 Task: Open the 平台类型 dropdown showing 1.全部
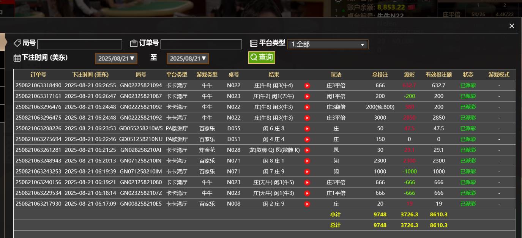pos(327,44)
